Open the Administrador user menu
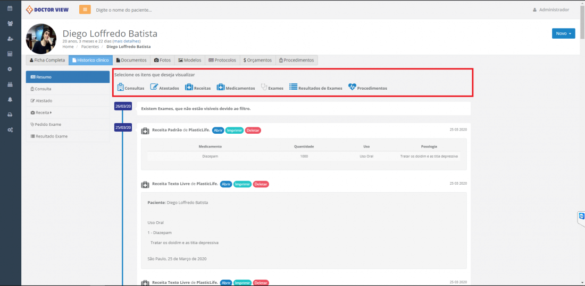 [x=551, y=10]
